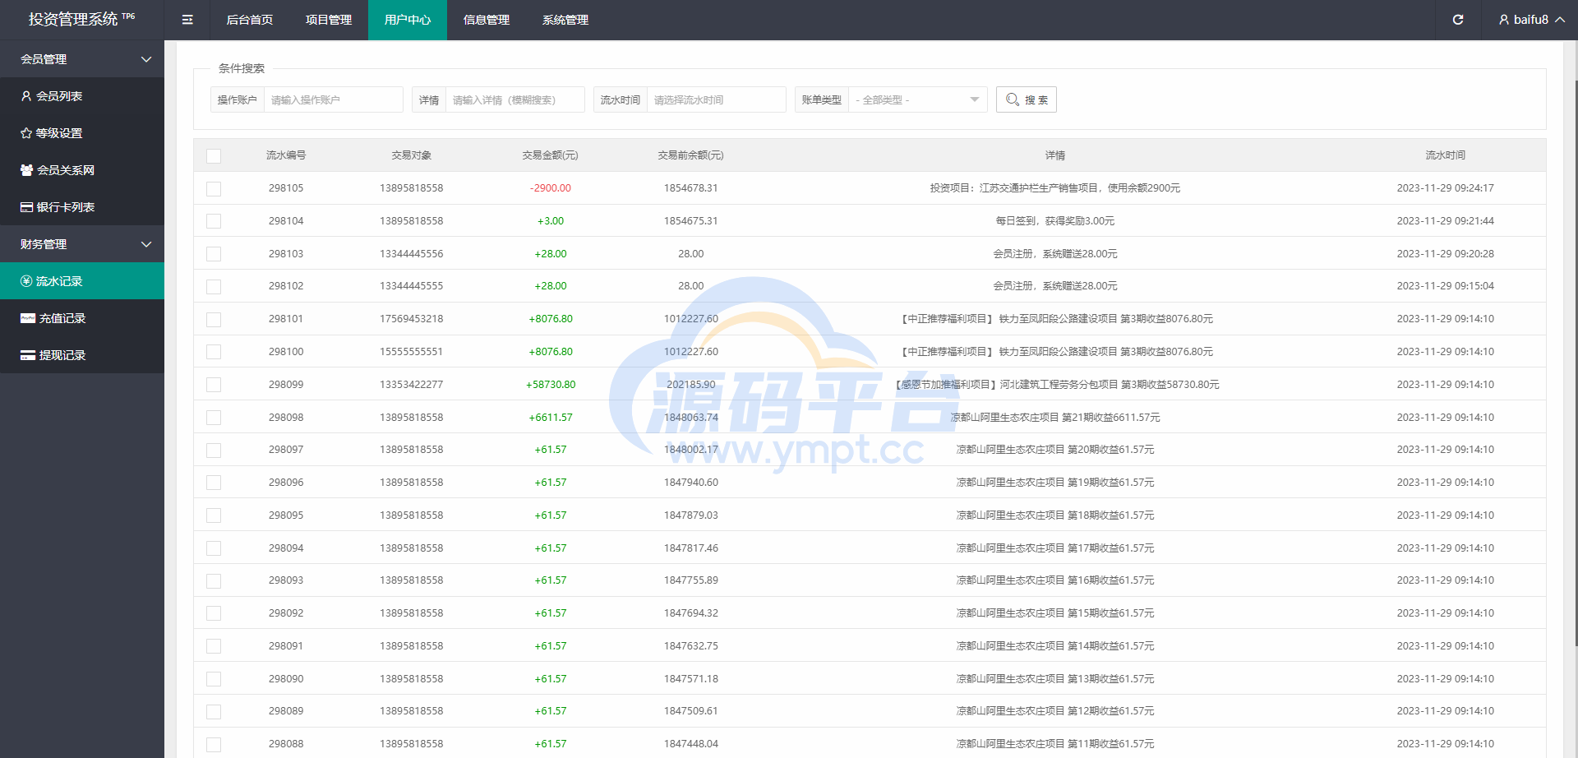Viewport: 1578px width, 758px height.
Task: Collapse the 会员管理 sidebar group
Action: pos(82,59)
